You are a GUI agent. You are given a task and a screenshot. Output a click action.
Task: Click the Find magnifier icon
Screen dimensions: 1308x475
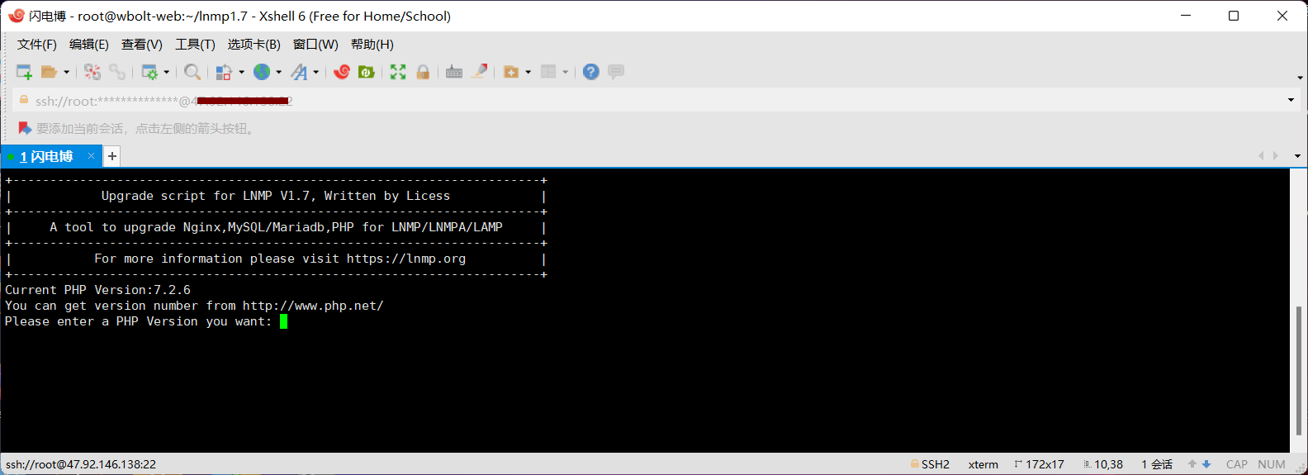(x=192, y=72)
